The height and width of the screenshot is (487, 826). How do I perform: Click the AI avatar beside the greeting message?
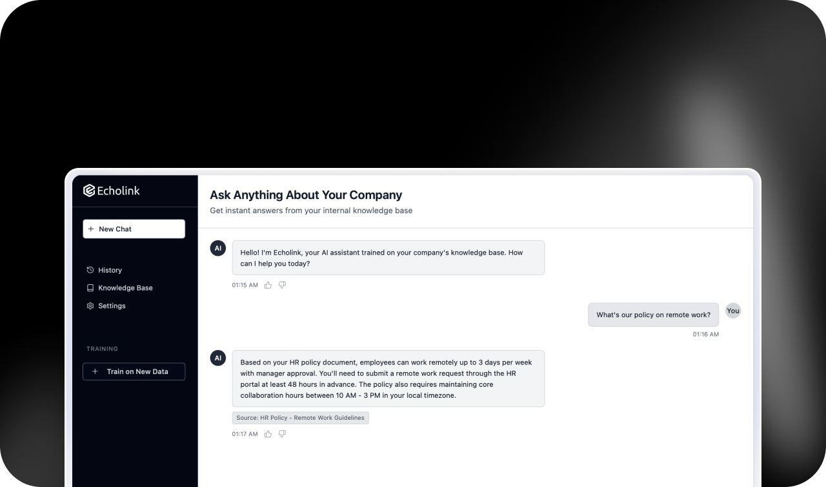click(218, 248)
